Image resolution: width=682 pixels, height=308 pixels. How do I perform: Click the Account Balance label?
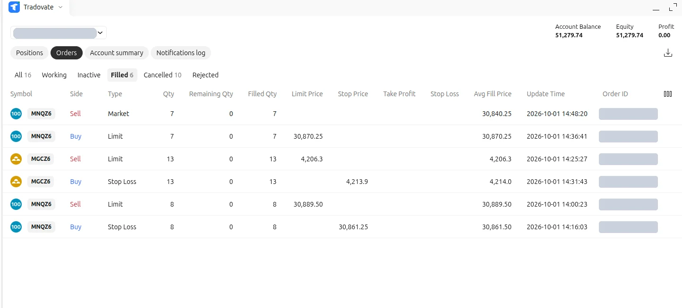coord(578,27)
